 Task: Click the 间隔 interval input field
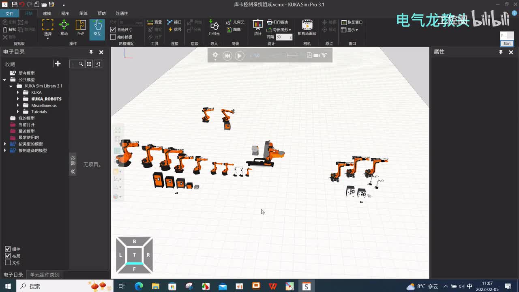(284, 37)
